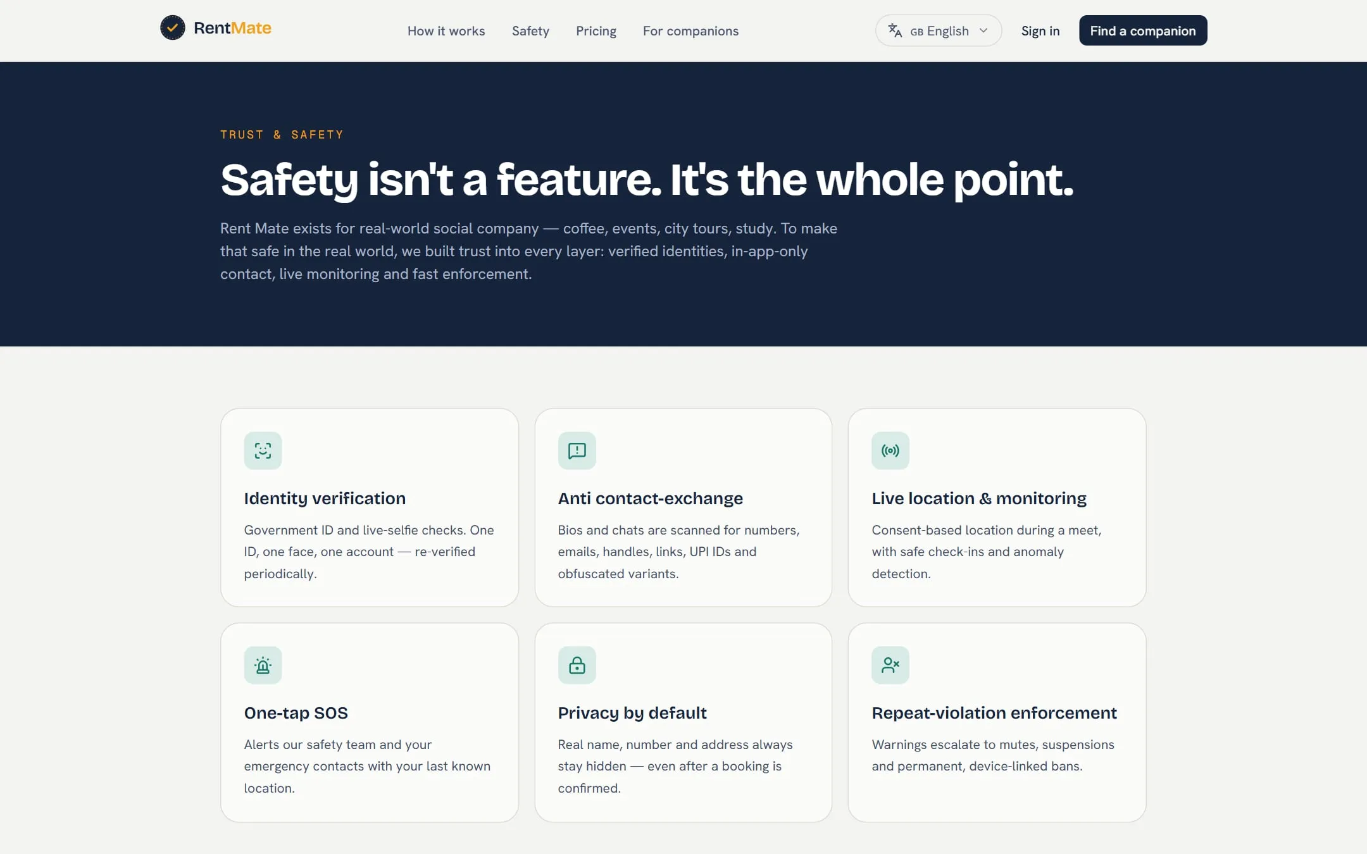1367x854 pixels.
Task: Click the user-remove Repeat-violation enforcement icon
Action: tap(890, 665)
